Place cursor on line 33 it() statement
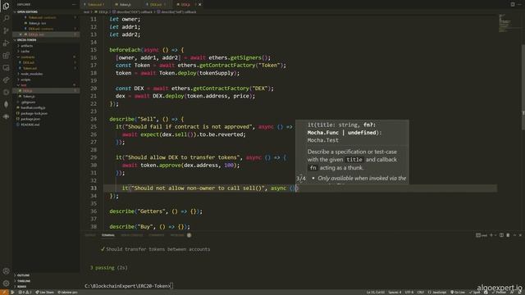525x295 pixels. (209, 188)
